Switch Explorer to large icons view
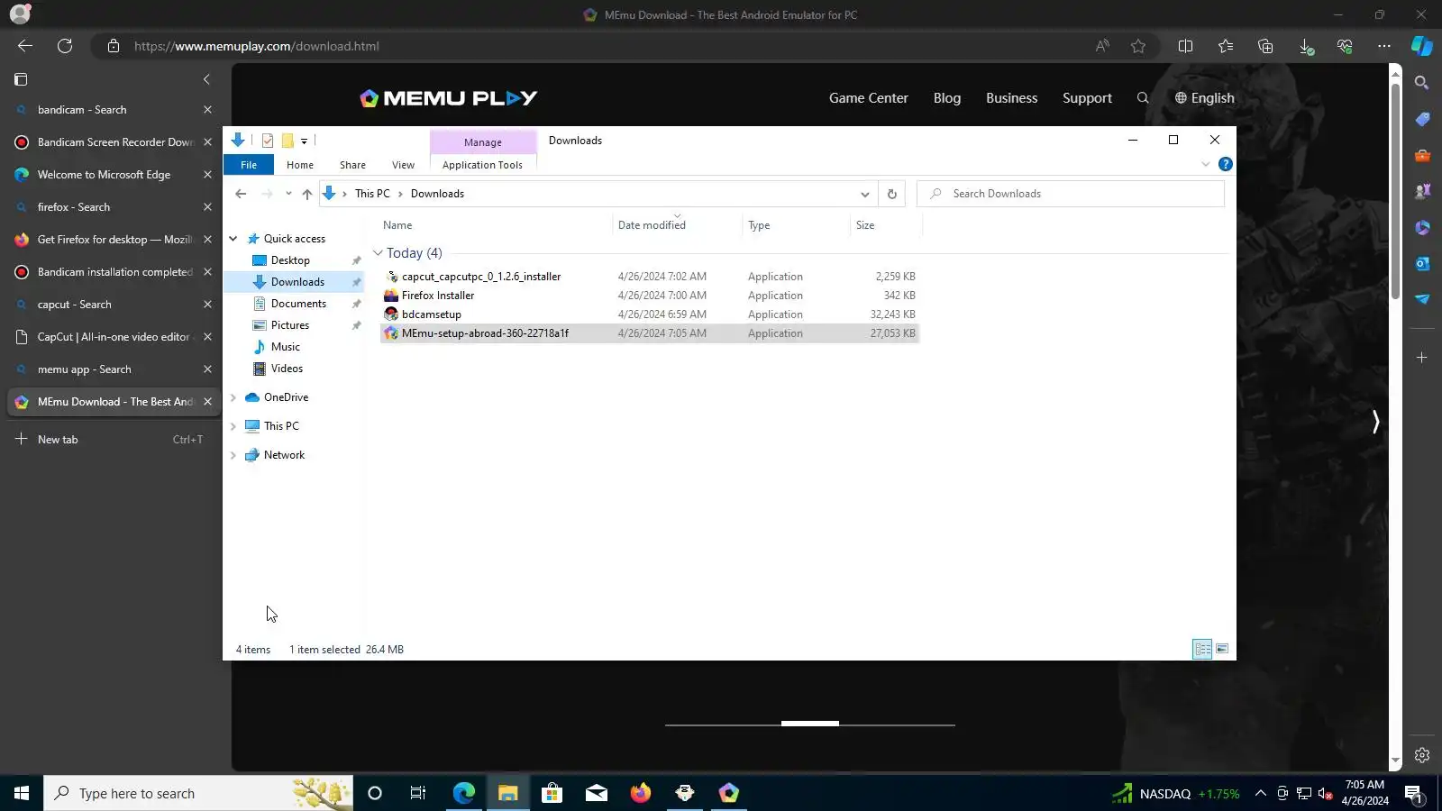 click(1222, 649)
